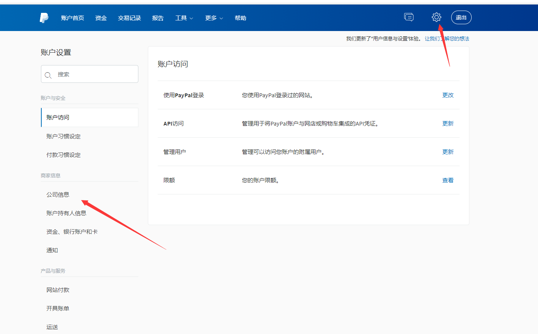Viewport: 538px width, 334px height.
Task: Go to 交易记录 in navigation bar
Action: (x=129, y=18)
